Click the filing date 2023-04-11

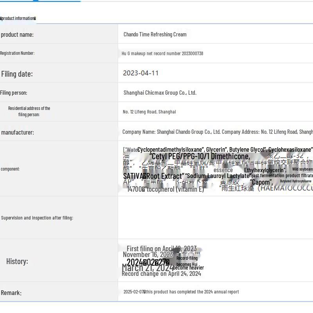140,73
